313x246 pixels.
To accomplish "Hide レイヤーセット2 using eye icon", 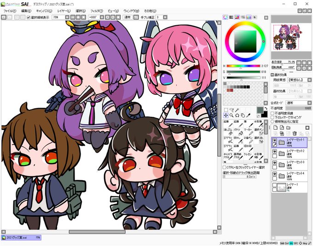I will pos(275,151).
